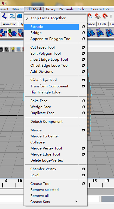114x209 pixels.
Task: Click the shelf icon with blue sphere and arrow
Action: pyautogui.click(x=12, y=33)
